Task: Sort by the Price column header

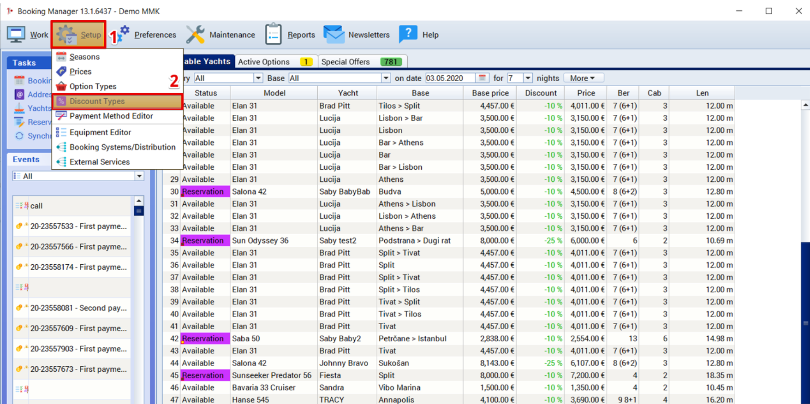Action: click(x=586, y=93)
